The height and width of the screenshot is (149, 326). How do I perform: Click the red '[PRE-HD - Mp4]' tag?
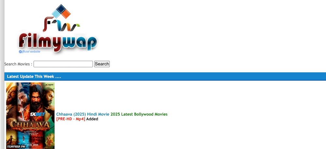(70, 119)
